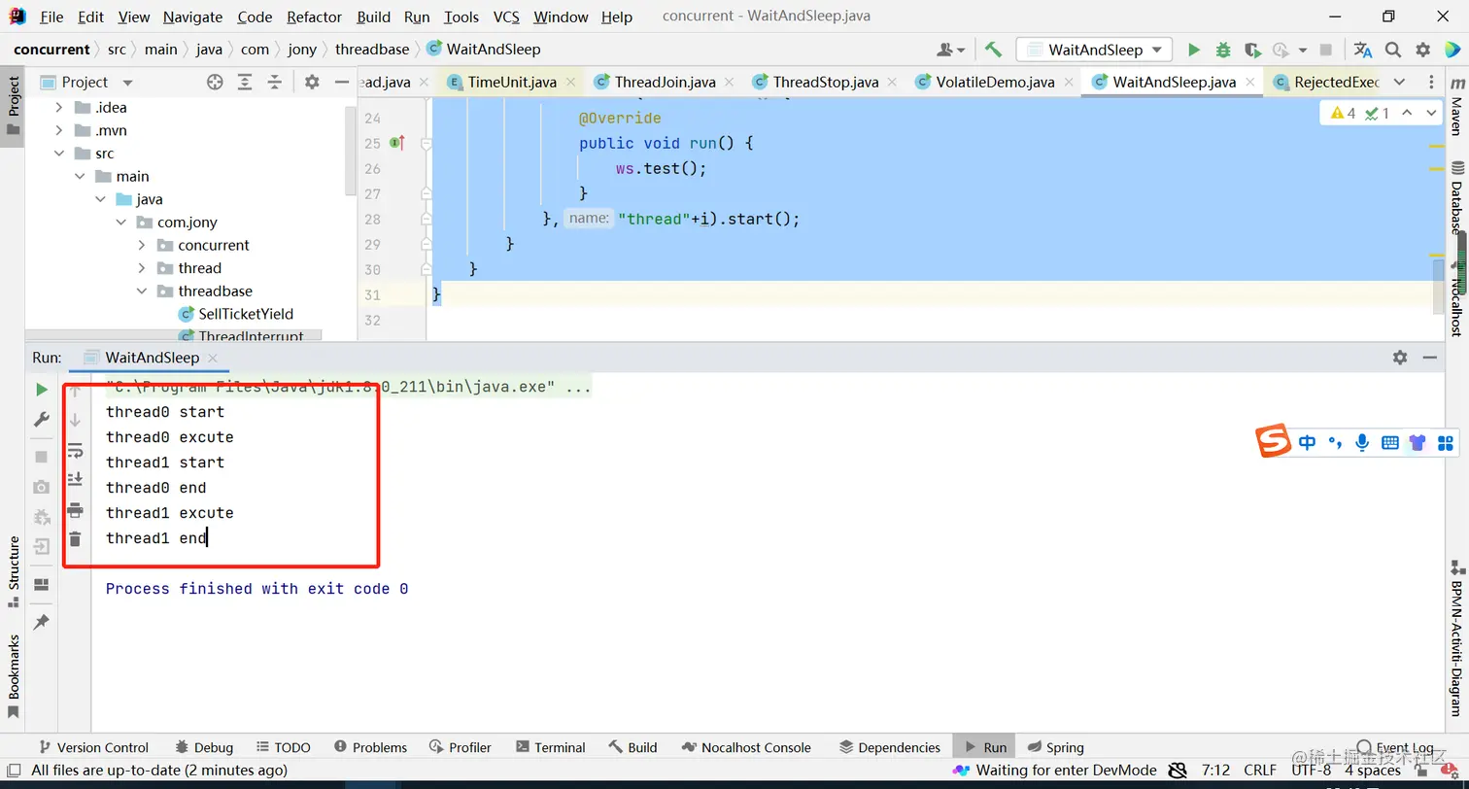The height and width of the screenshot is (789, 1469).
Task: Close the TimeUnit.java tab
Action: click(x=571, y=83)
